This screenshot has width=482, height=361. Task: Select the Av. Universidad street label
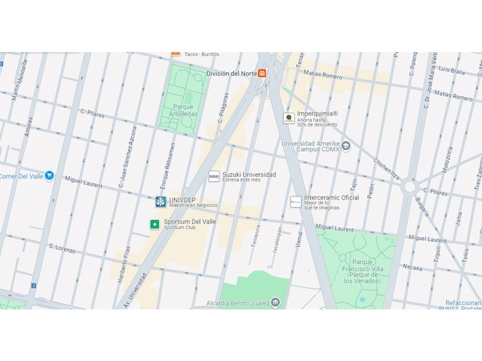135,290
